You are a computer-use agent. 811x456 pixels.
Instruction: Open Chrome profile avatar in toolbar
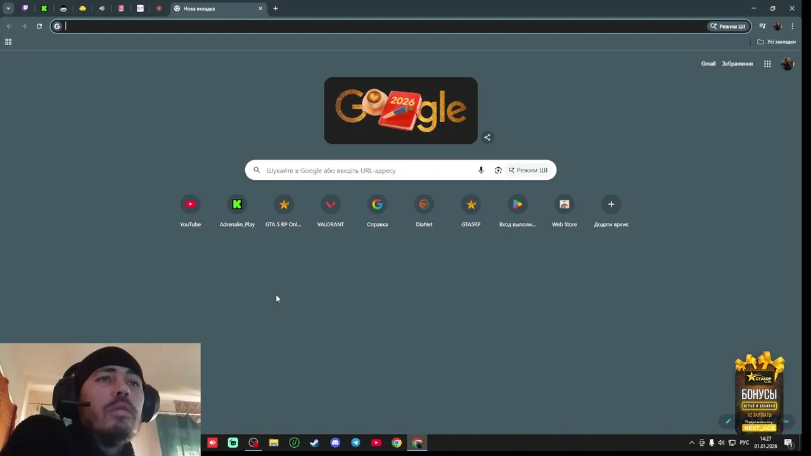click(777, 26)
